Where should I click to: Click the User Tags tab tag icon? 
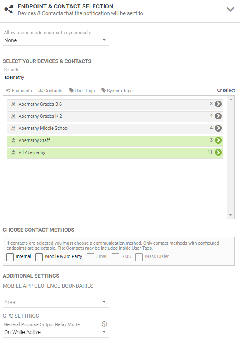pos(71,90)
